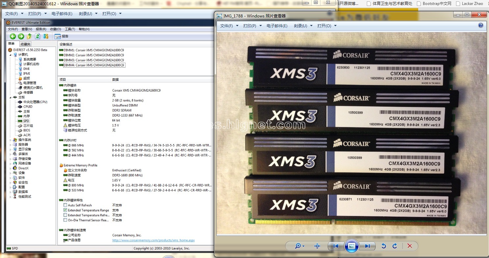Viewport: 489px width, 258px height.
Task: Go up one level in EVEREST toolbar
Action: point(29,36)
